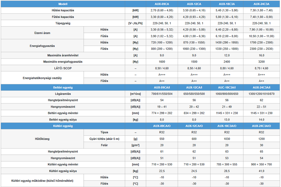
Task: Click the Üzemi áram label
Action: click(42, 33)
